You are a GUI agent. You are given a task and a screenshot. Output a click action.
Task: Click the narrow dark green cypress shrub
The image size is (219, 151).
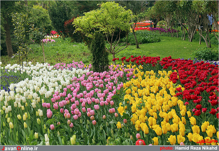[99, 52]
